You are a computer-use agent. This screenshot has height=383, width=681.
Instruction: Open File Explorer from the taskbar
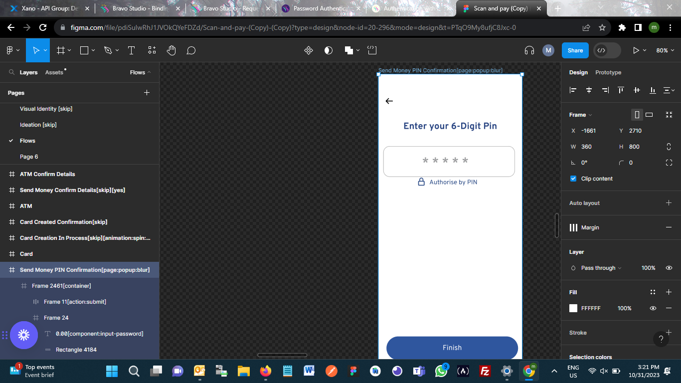243,371
